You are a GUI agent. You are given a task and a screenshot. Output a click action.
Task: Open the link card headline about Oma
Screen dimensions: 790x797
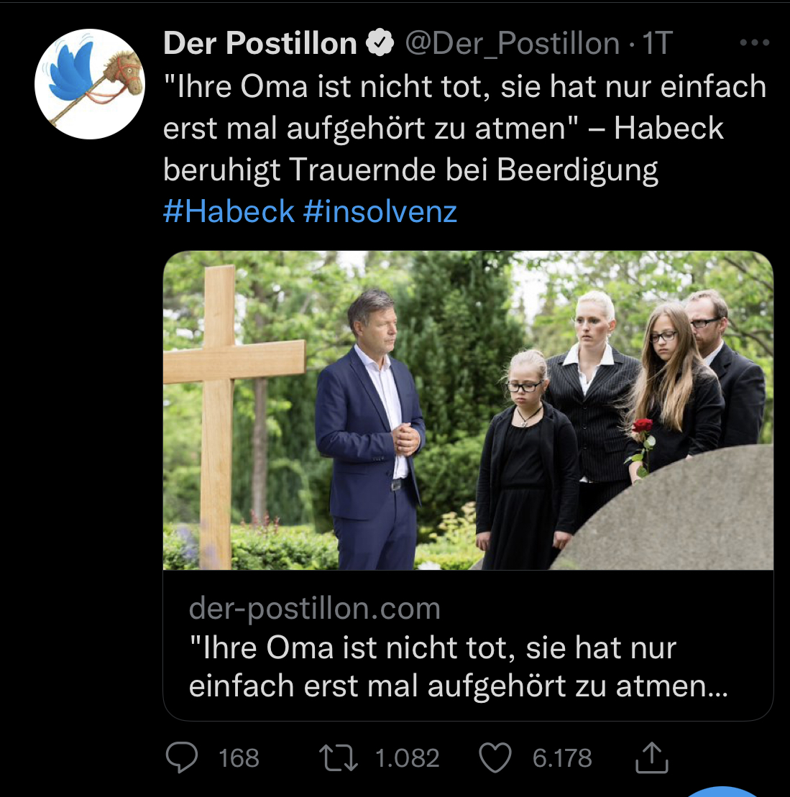coord(457,666)
